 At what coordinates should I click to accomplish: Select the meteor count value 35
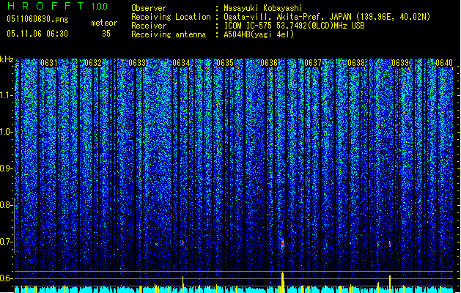point(106,34)
